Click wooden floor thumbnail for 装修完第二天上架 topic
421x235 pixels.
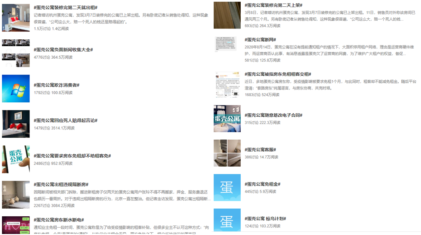pyautogui.click(x=227, y=15)
